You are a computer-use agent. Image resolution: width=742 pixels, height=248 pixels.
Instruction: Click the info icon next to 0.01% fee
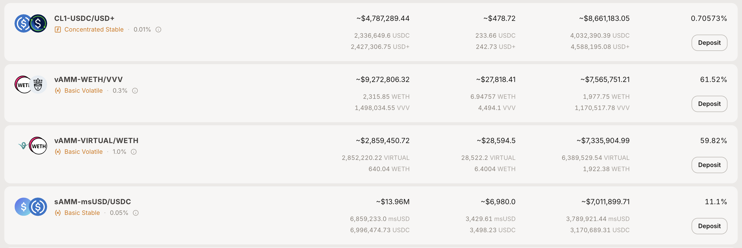(158, 30)
